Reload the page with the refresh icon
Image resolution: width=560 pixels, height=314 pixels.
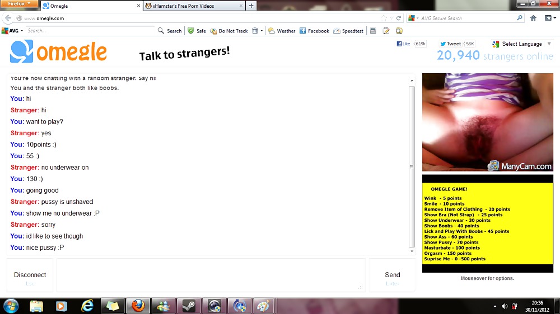tap(399, 18)
